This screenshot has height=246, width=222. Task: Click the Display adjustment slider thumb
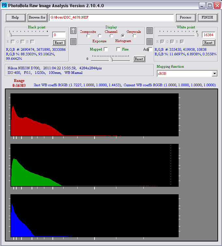[111, 59]
